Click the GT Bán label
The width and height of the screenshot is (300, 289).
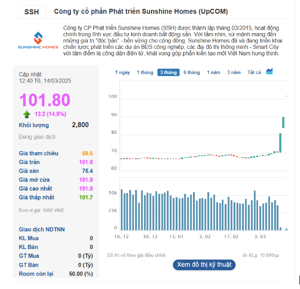tap(29, 265)
